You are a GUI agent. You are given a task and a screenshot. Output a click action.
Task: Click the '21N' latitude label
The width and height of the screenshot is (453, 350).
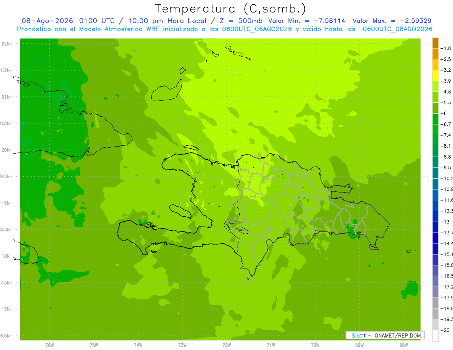pos(6,97)
